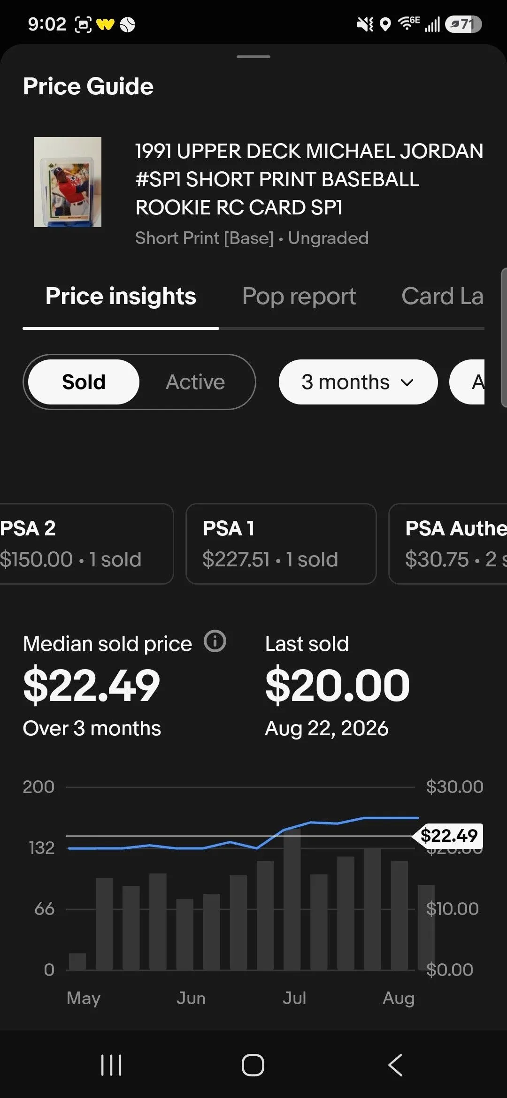Tap the location pin status icon
The height and width of the screenshot is (1098, 507).
[x=385, y=24]
